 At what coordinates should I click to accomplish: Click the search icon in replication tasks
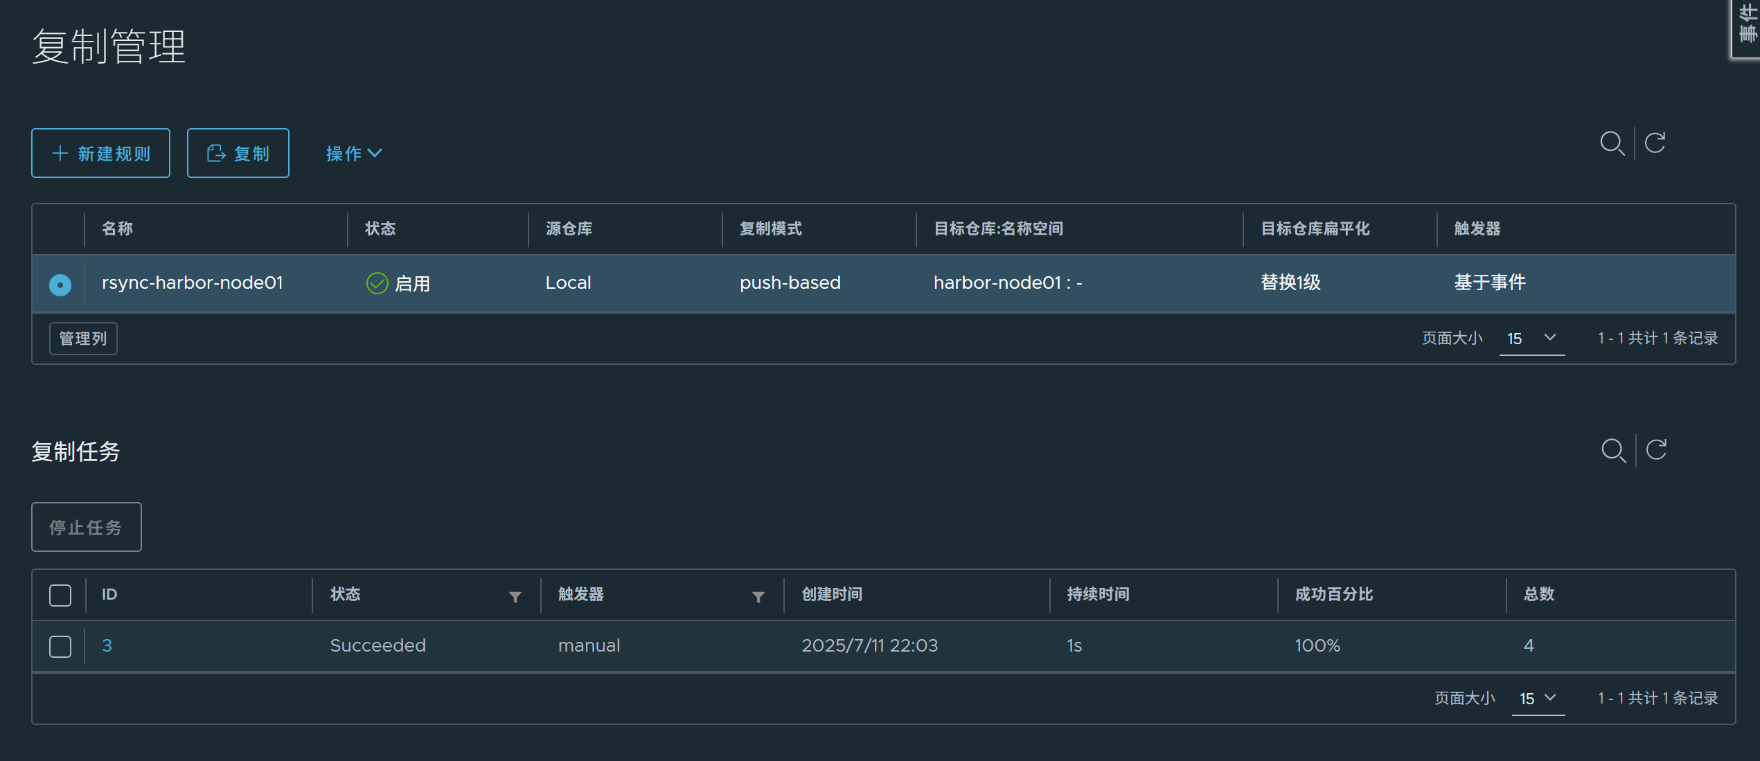click(x=1612, y=450)
